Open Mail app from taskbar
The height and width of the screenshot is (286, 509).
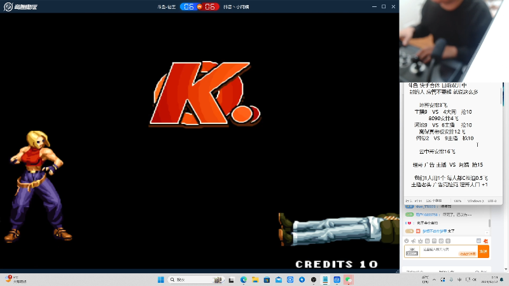click(x=279, y=280)
